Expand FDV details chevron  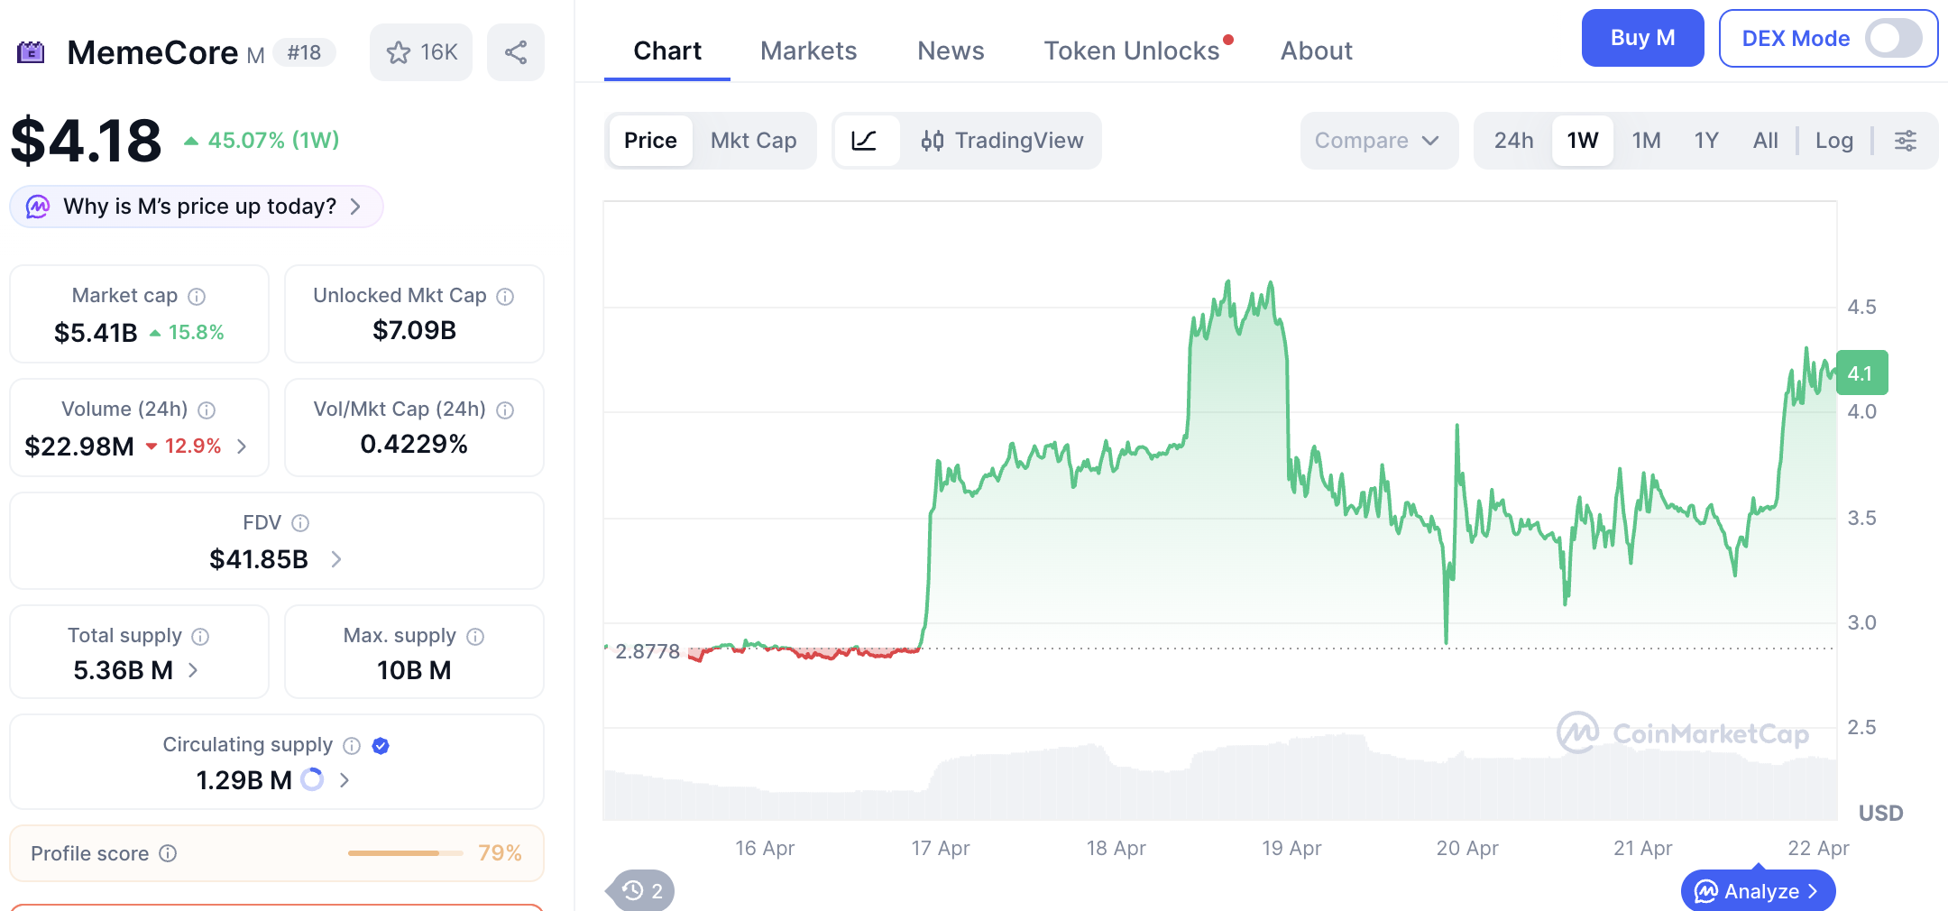pyautogui.click(x=336, y=560)
